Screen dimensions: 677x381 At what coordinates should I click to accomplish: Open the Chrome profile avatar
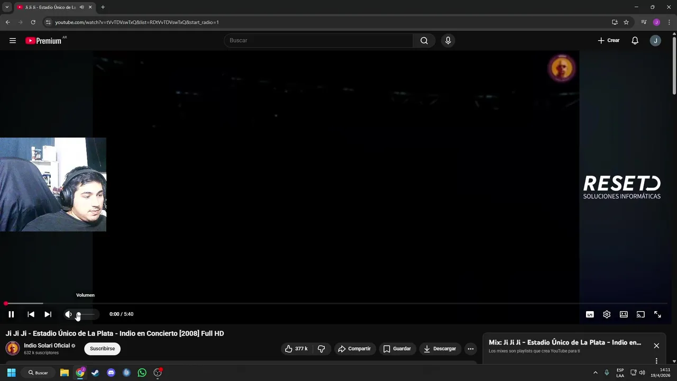(656, 22)
